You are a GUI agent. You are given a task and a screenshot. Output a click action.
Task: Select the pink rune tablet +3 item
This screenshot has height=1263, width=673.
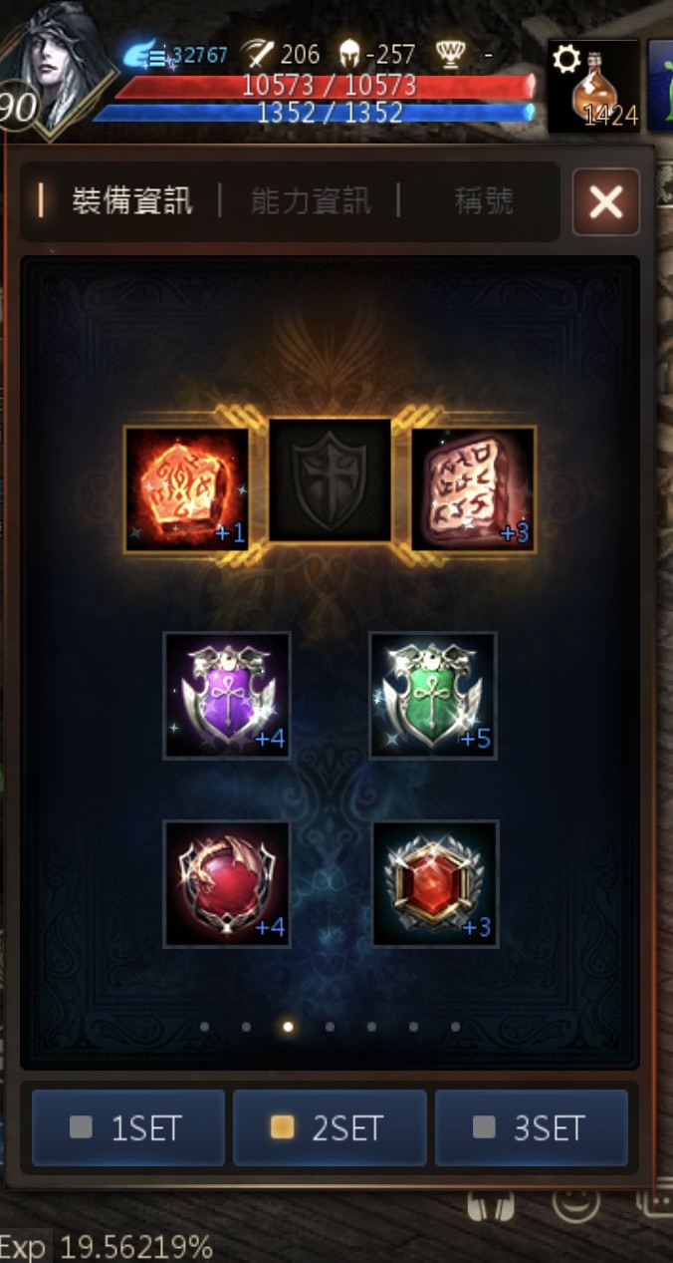(473, 488)
